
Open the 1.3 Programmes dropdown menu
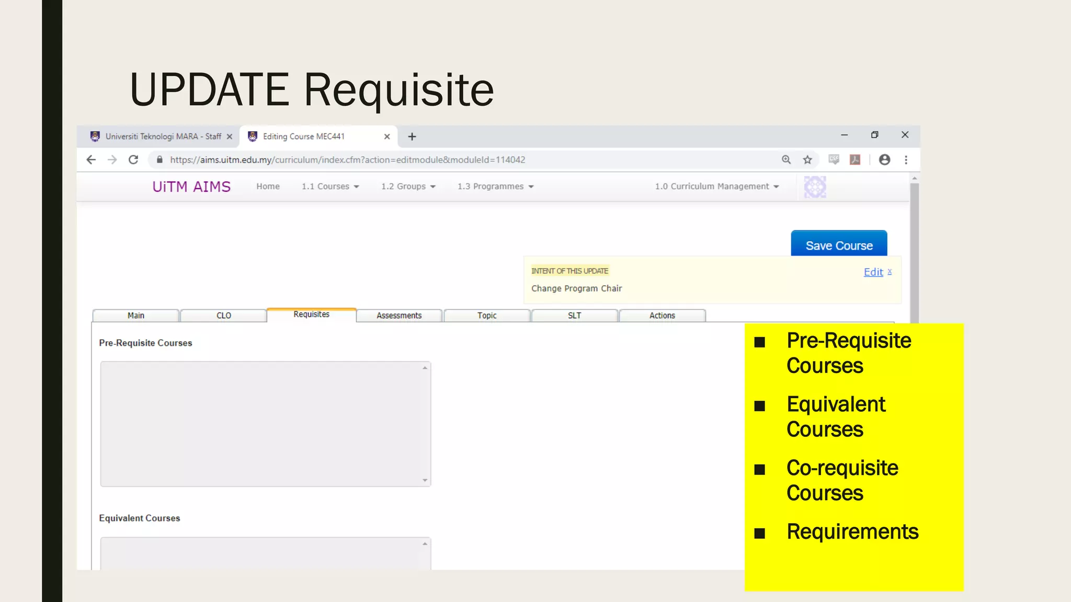point(495,187)
